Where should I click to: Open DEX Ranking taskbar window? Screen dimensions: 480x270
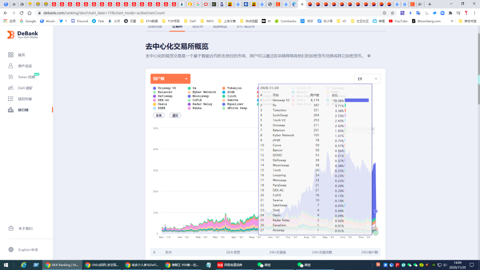click(x=62, y=265)
